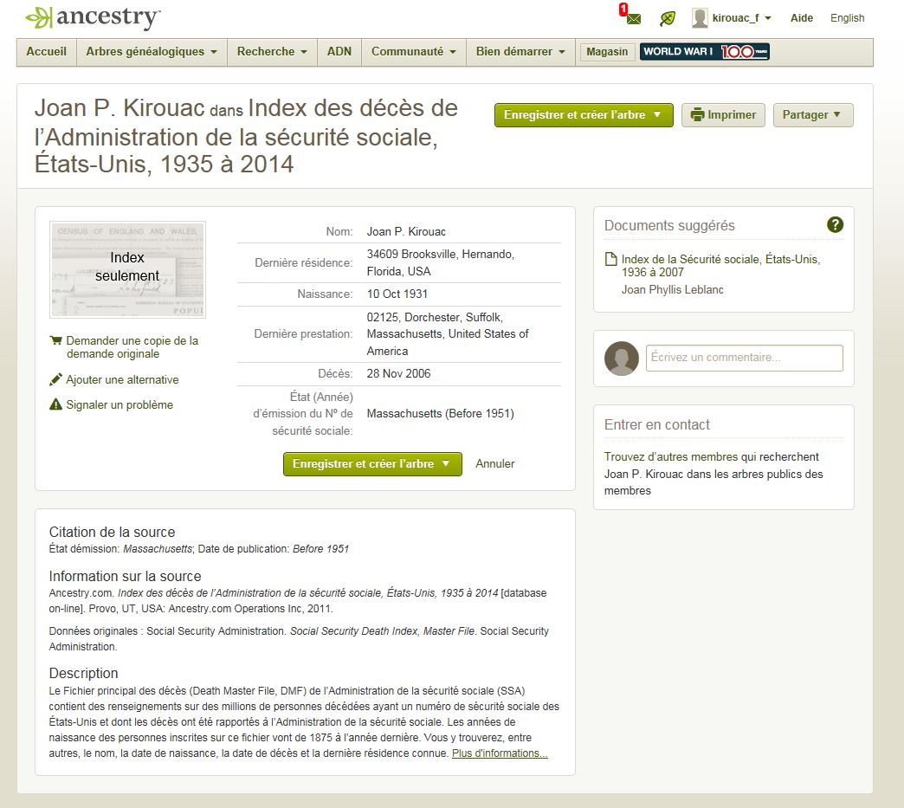The width and height of the screenshot is (904, 808).
Task: Open Arbres généalogiques menu
Action: click(152, 52)
